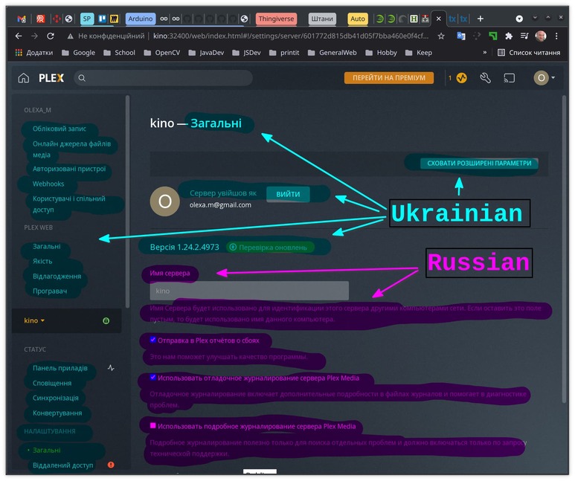Click the red warning icon by Віддалений доступ
The image size is (575, 481).
pos(111,465)
